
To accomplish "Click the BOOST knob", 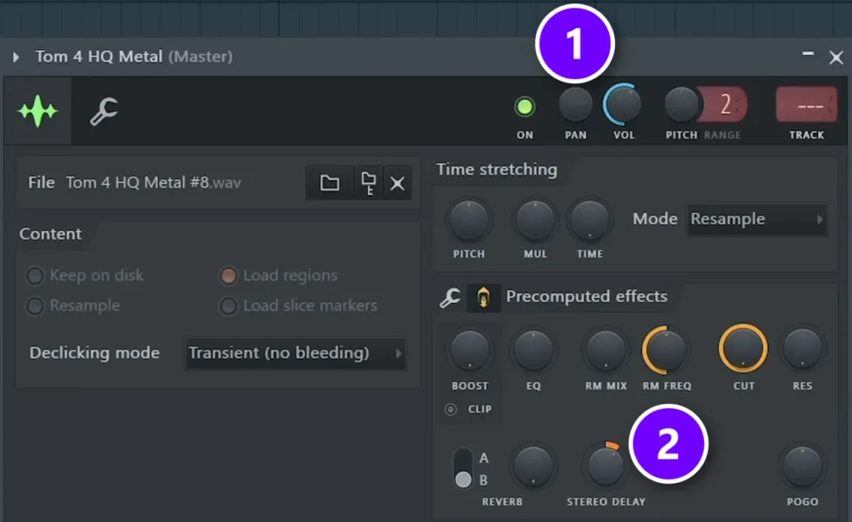I will (469, 350).
